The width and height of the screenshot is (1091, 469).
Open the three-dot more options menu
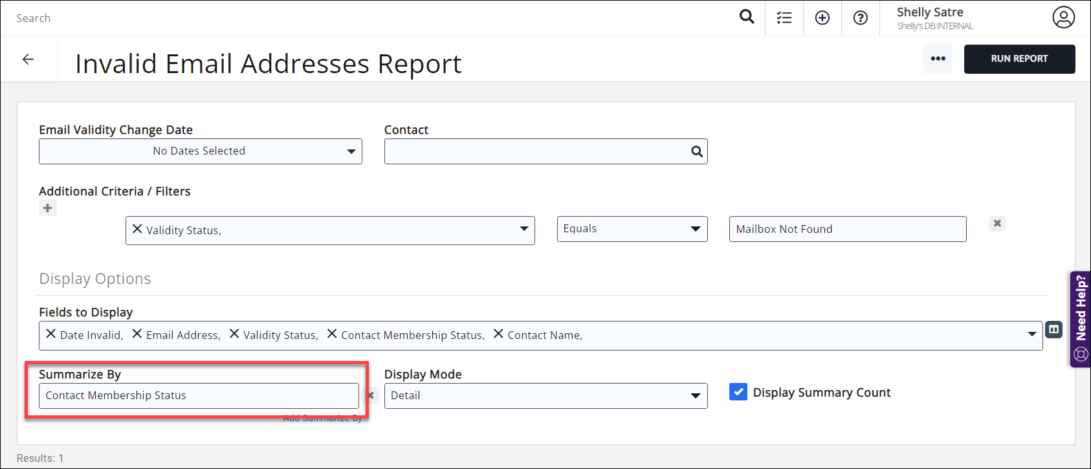(938, 59)
